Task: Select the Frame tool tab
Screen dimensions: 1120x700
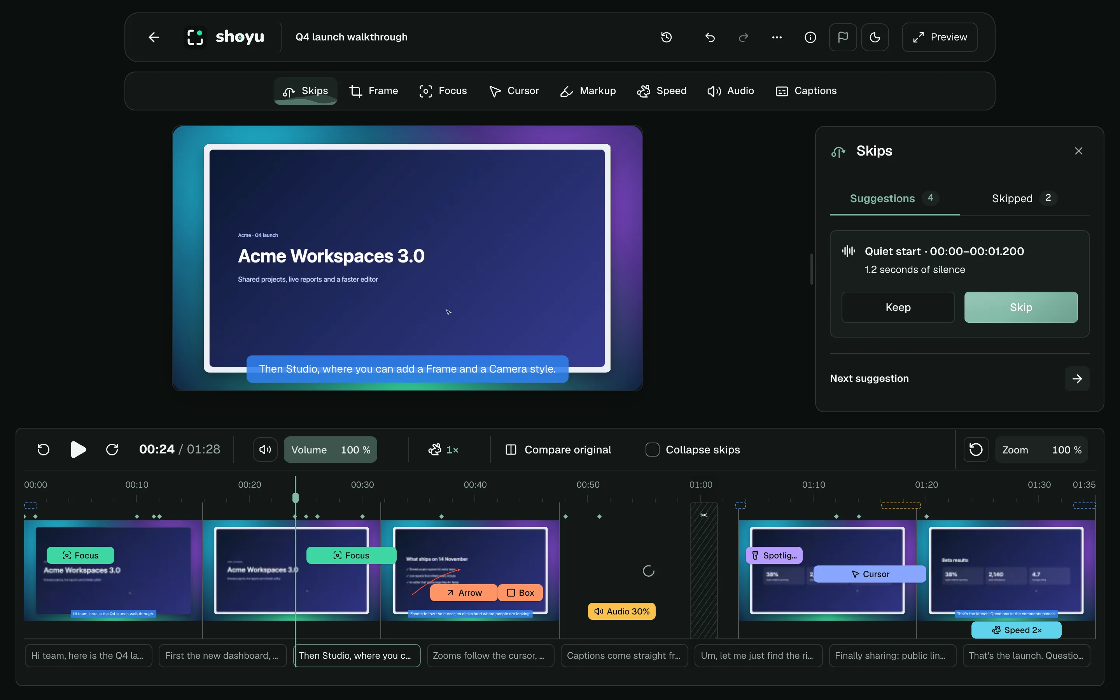Action: (373, 91)
